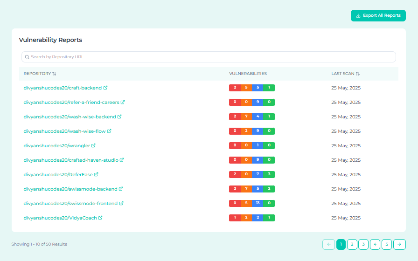
Task: Click the Vulnerability Reports heading
Action: click(x=50, y=40)
